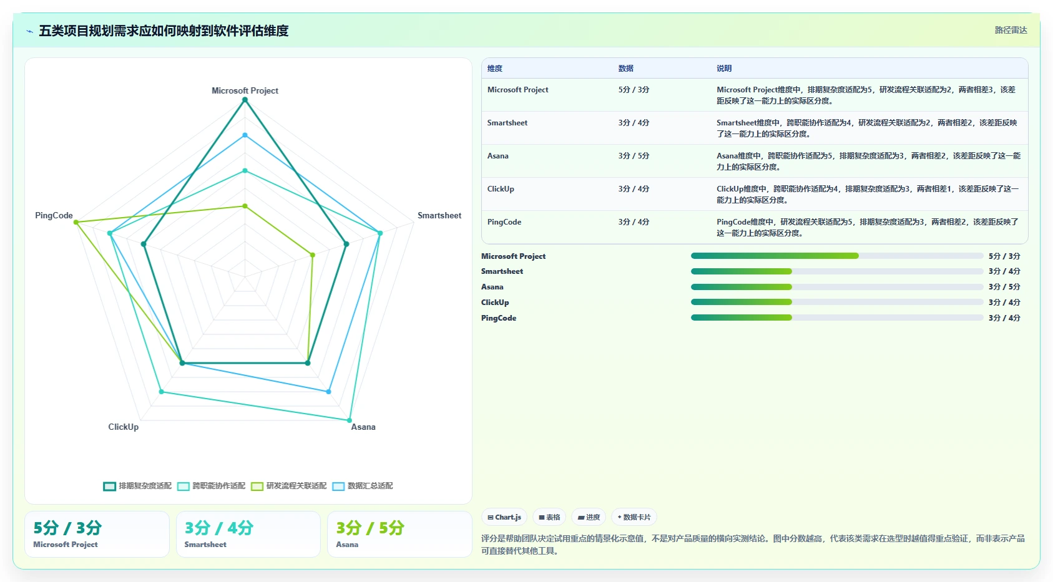Click the title 五类项目规划需求应如何映射到软件评估维度
The image size is (1053, 582).
[x=164, y=31]
